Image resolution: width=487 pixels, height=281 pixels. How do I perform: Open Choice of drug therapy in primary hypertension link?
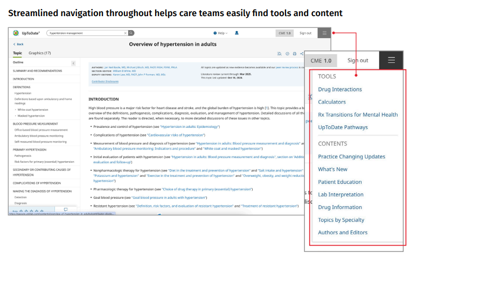(207, 189)
